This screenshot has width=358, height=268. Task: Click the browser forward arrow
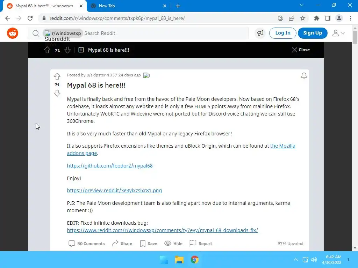coord(19,18)
